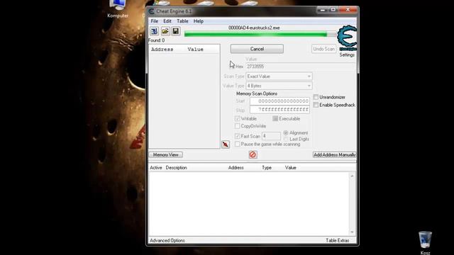Check Enable Speedhack
This screenshot has width=454, height=255.
[316, 105]
